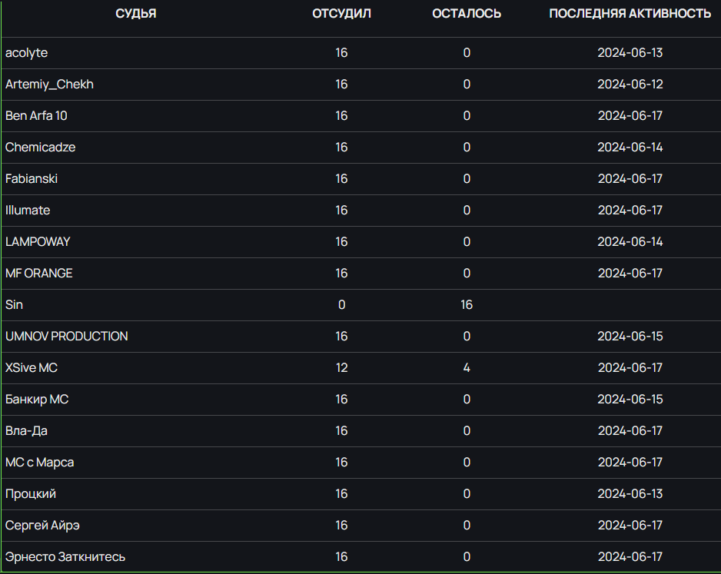The width and height of the screenshot is (721, 574).
Task: Open Вла-Да judge entry
Action: 26,431
